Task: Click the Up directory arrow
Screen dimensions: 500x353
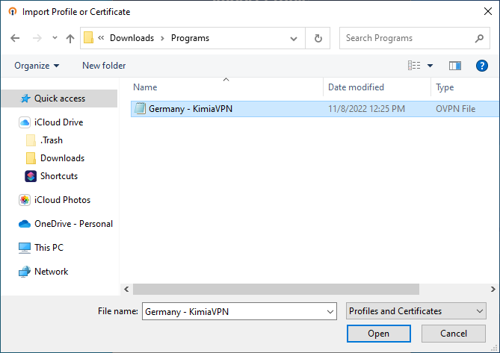Action: pos(70,38)
